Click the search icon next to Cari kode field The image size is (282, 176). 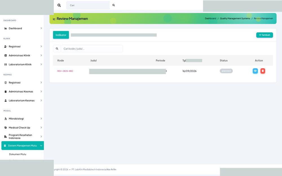click(x=57, y=49)
